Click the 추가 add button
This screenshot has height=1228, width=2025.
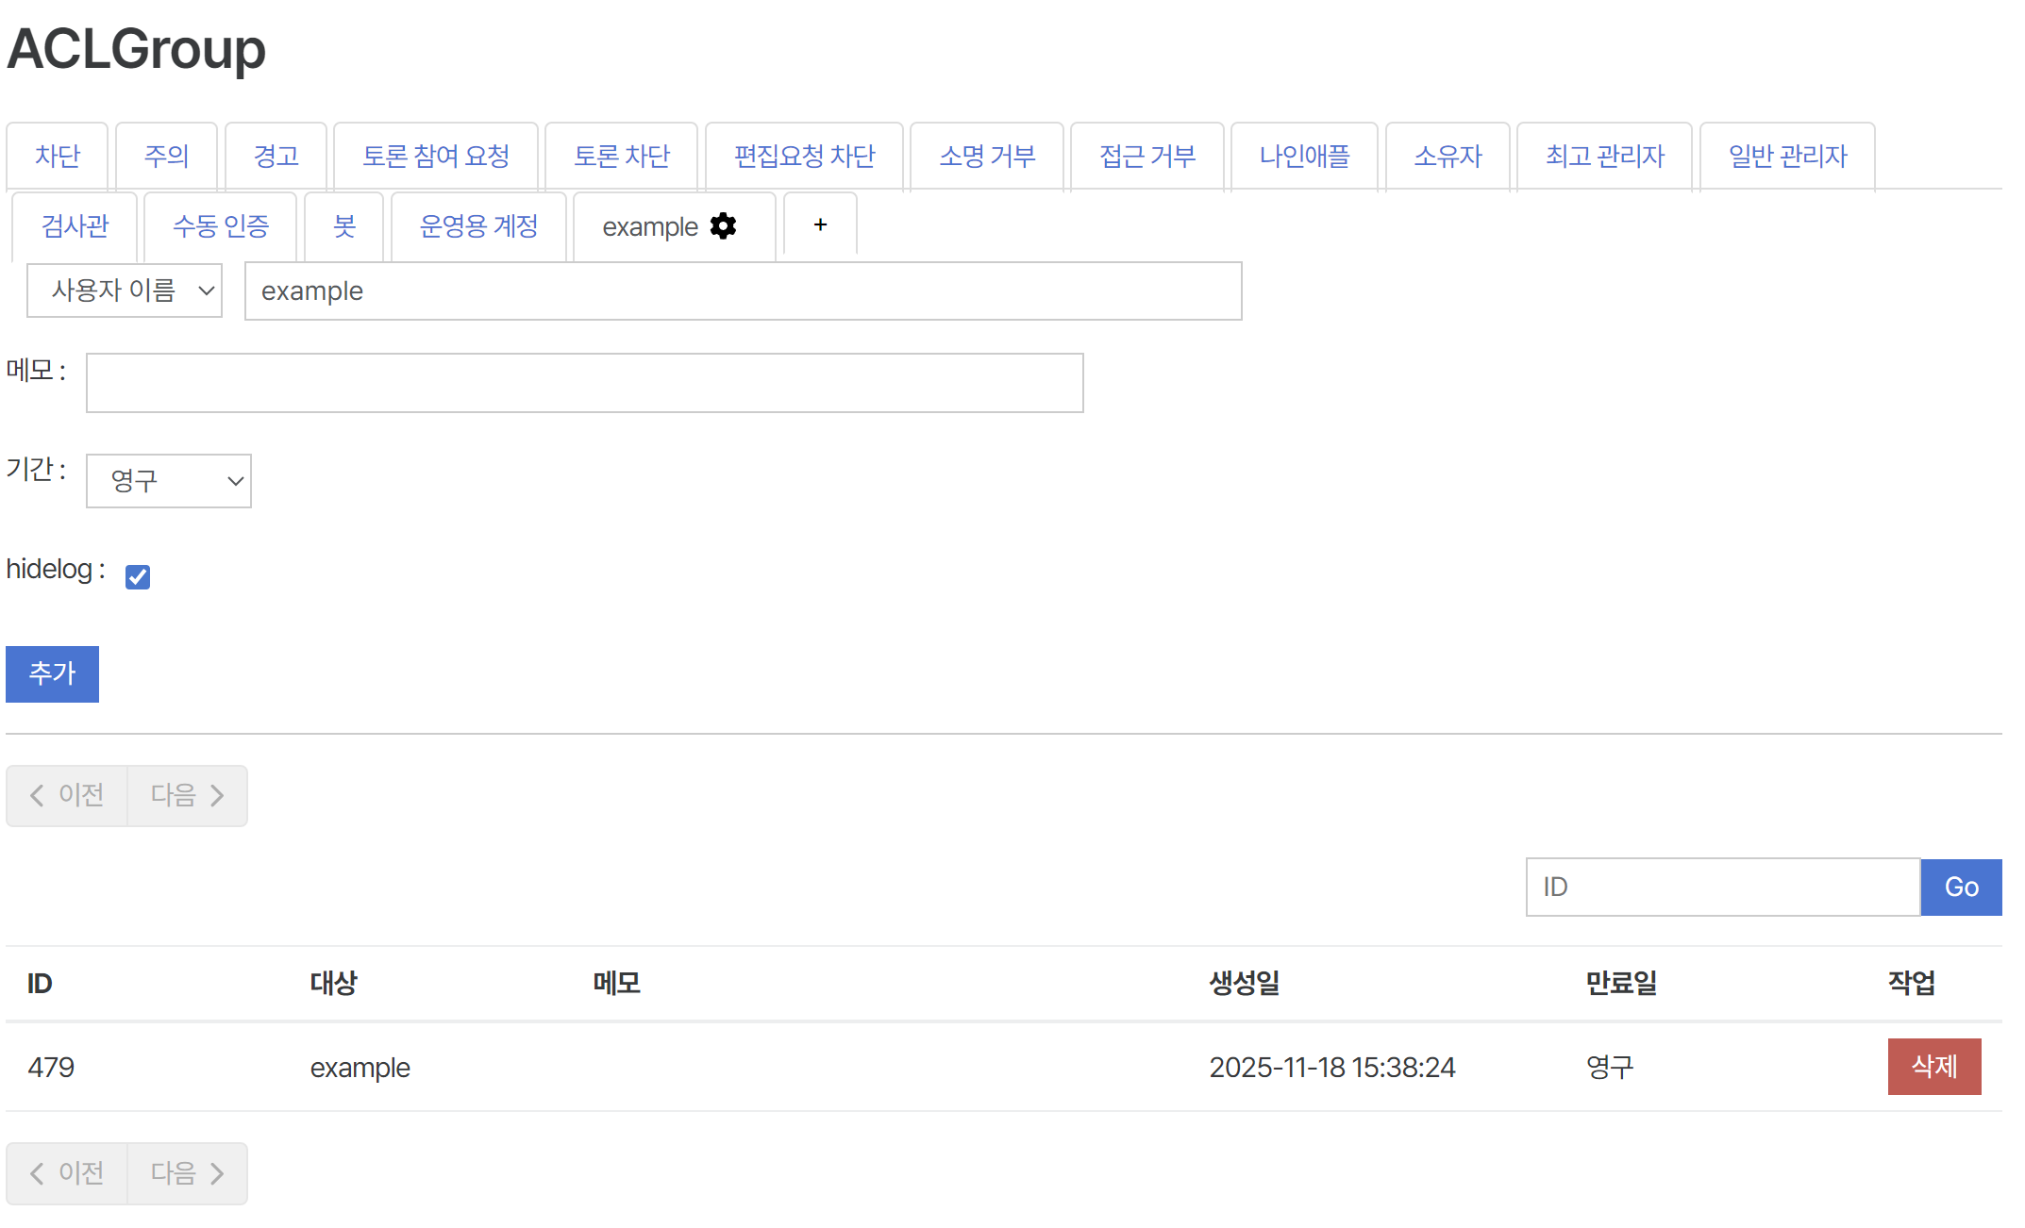[x=52, y=673]
